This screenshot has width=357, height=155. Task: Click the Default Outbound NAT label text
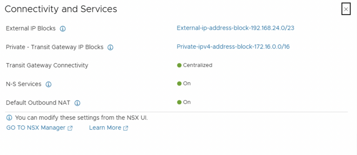[x=38, y=103]
